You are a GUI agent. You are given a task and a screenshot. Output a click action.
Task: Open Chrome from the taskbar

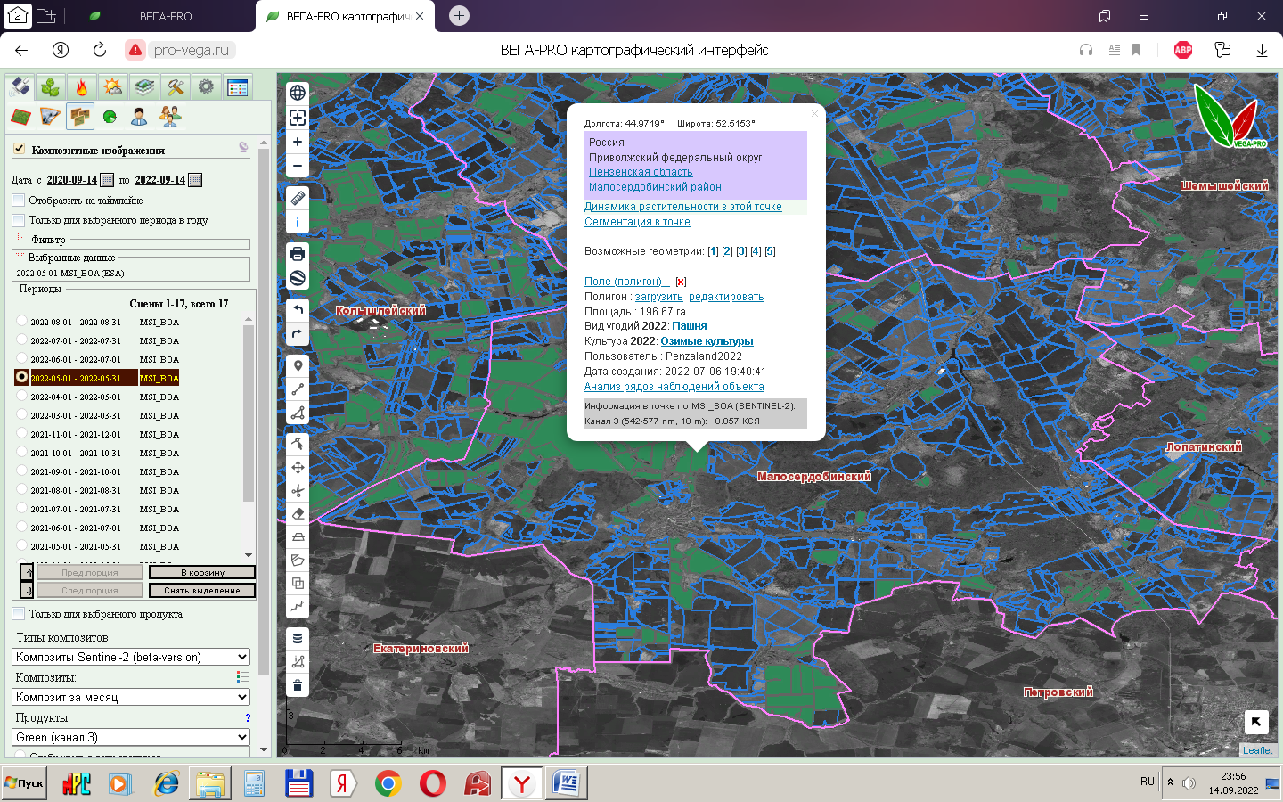(x=388, y=784)
